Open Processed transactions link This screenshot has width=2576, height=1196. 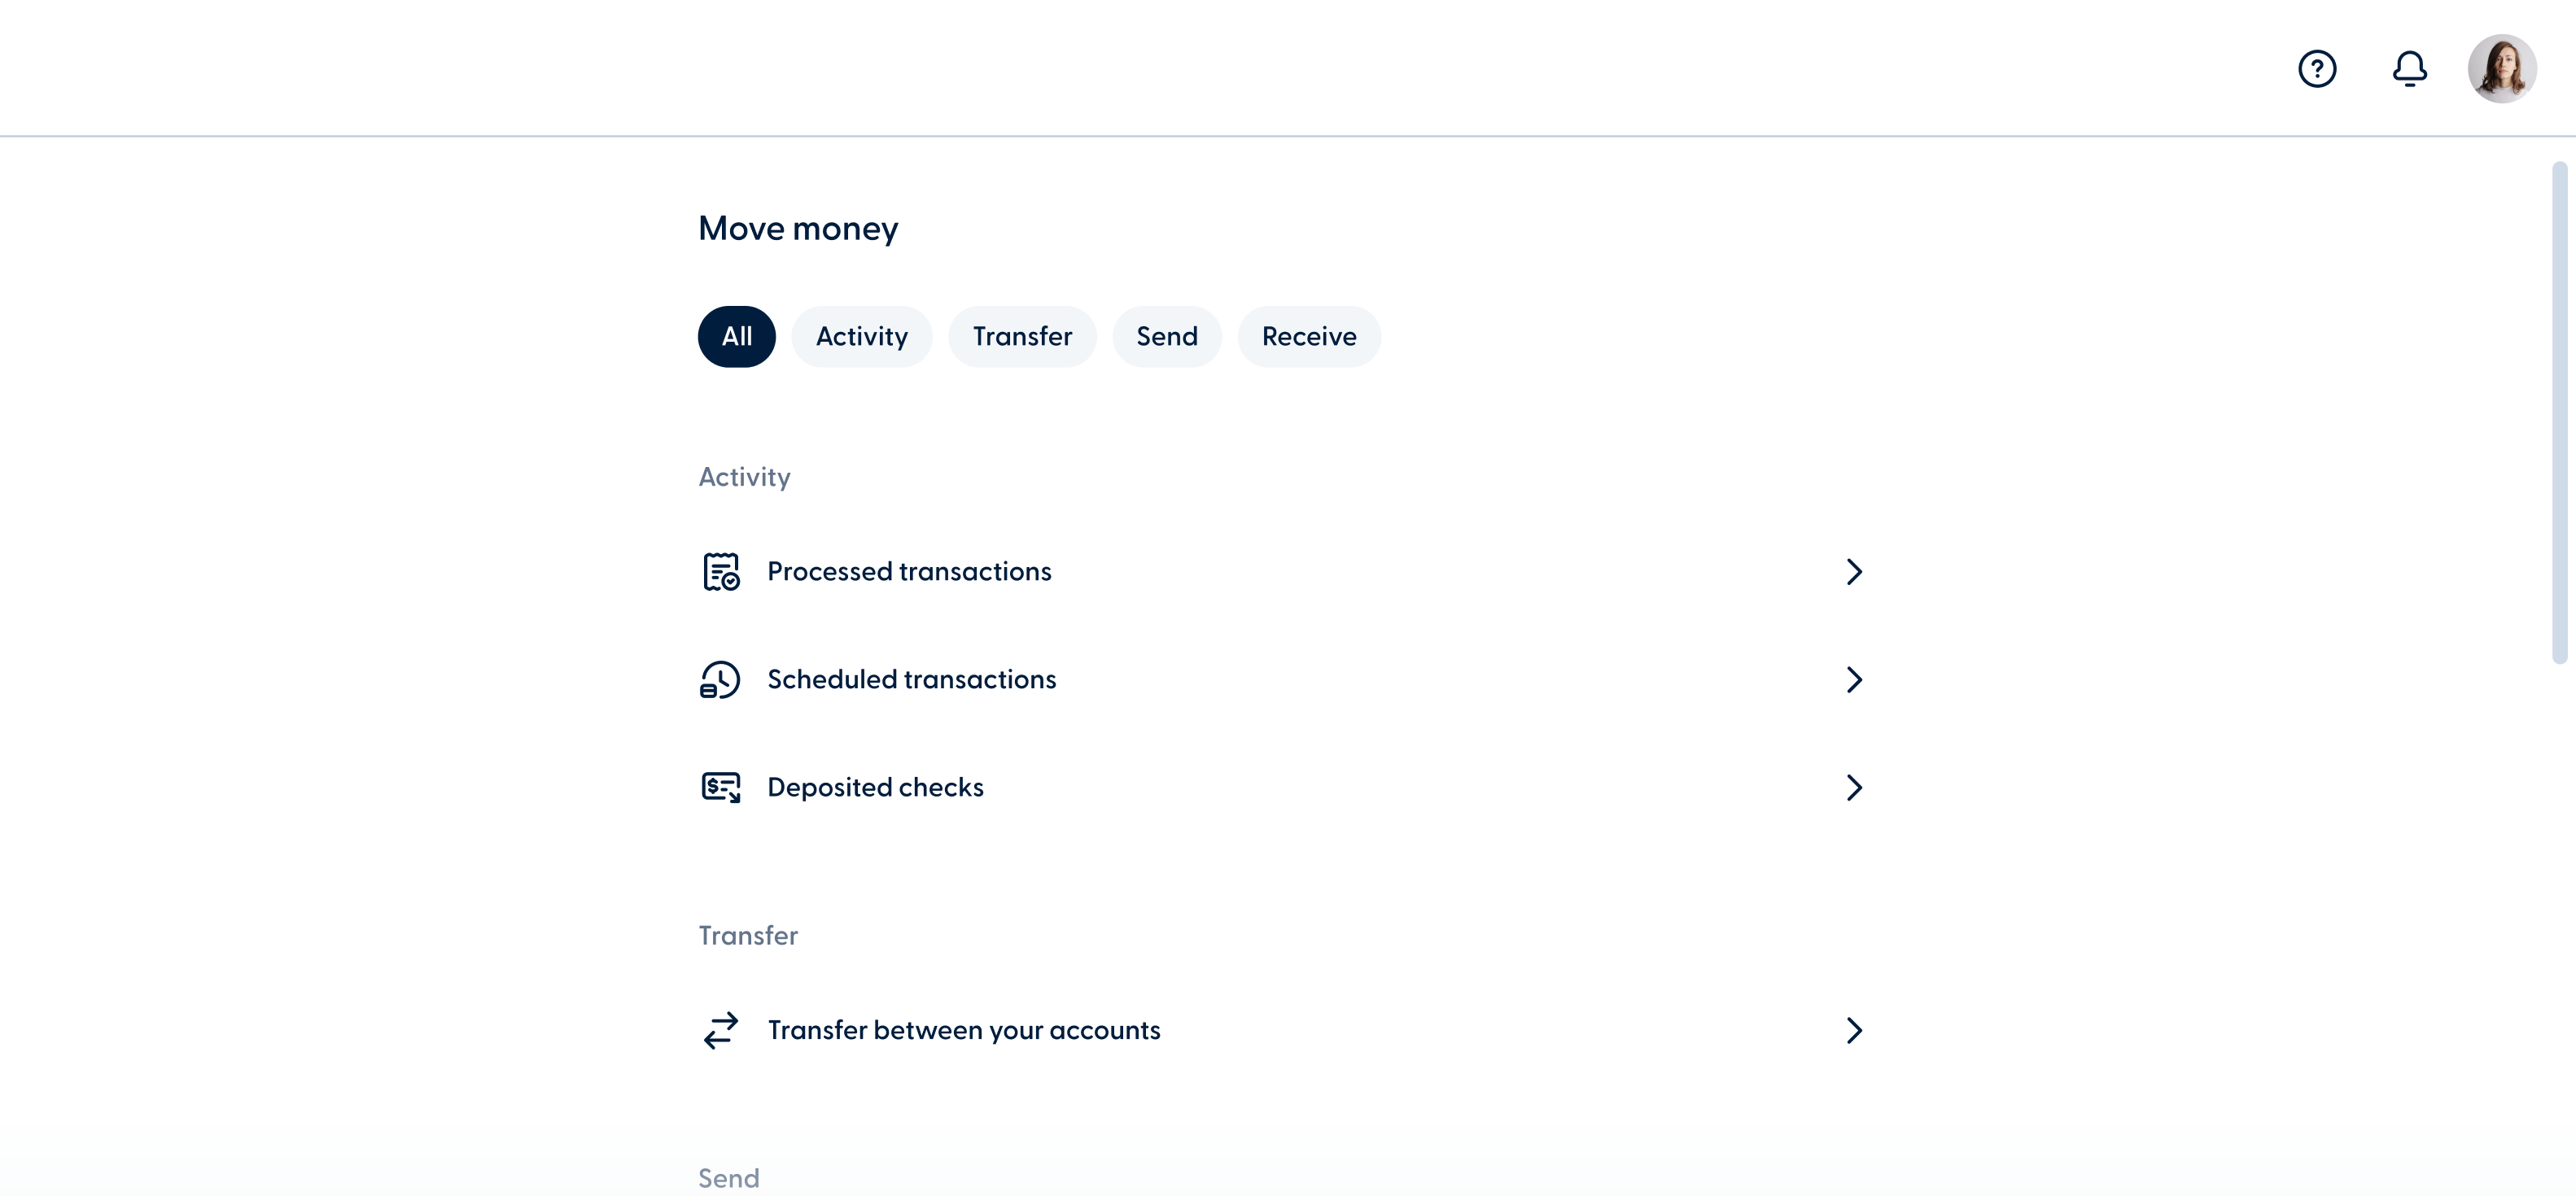pos(1283,571)
